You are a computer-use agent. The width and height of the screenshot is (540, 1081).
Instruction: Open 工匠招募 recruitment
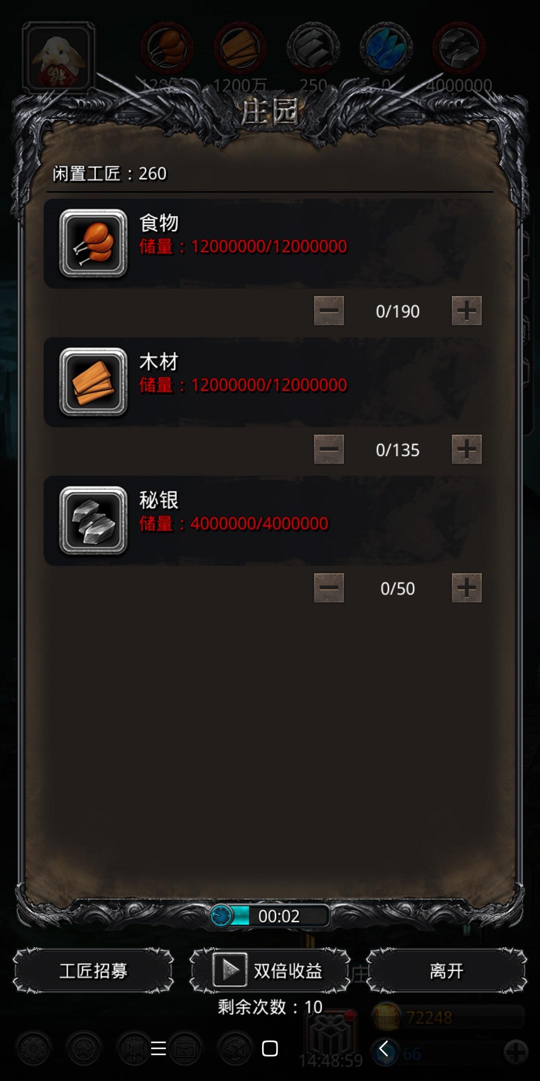pyautogui.click(x=93, y=971)
